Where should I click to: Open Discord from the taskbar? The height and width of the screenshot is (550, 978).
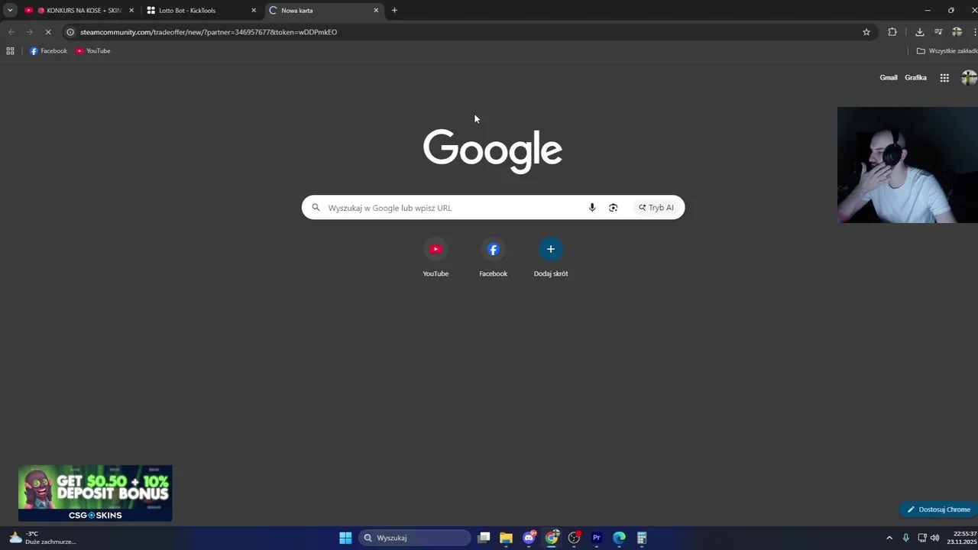pos(529,538)
